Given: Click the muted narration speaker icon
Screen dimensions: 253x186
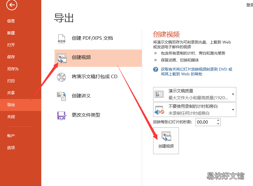Looking at the screenshot, I should tap(159, 110).
